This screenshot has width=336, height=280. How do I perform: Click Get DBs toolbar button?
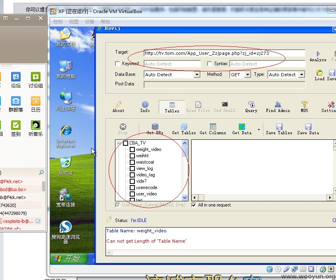click(x=155, y=129)
